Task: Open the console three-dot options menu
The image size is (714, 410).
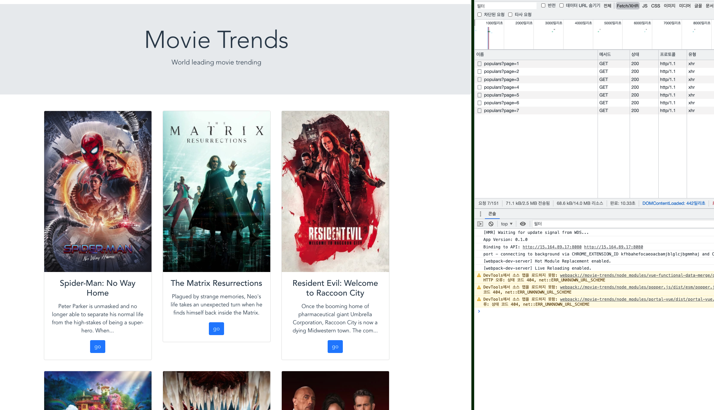Action: (480, 214)
